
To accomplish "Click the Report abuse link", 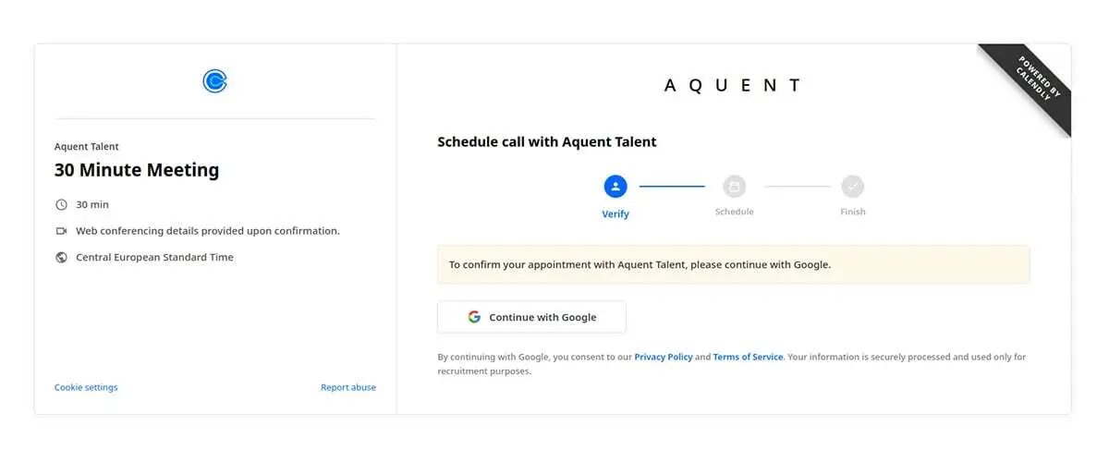I will click(x=348, y=387).
